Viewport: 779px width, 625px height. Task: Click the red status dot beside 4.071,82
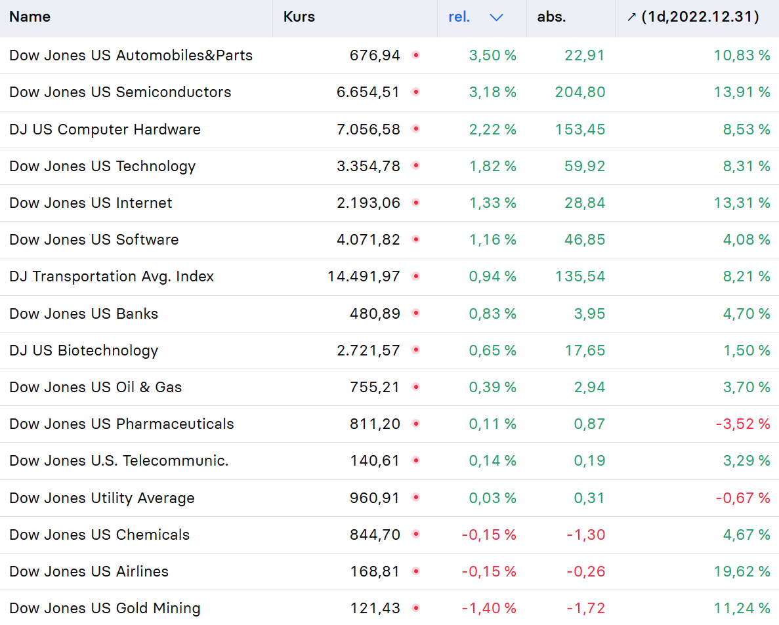pos(416,239)
